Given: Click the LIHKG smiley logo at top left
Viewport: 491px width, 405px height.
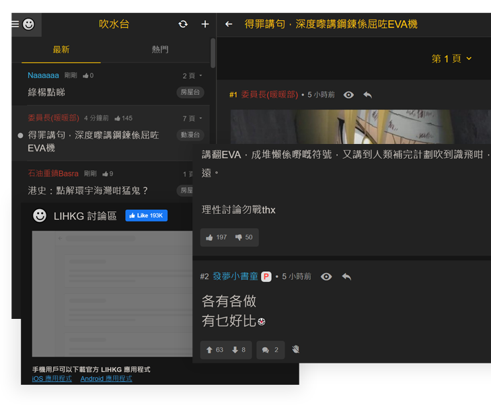Looking at the screenshot, I should pyautogui.click(x=28, y=24).
